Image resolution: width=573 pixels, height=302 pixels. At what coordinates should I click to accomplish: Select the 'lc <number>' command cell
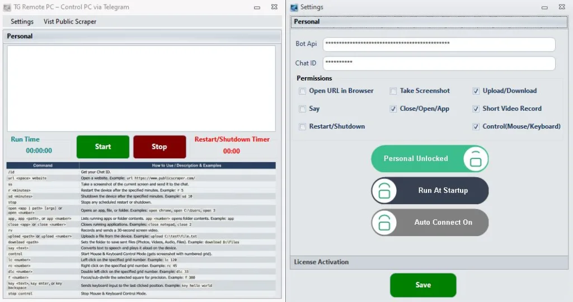43,260
